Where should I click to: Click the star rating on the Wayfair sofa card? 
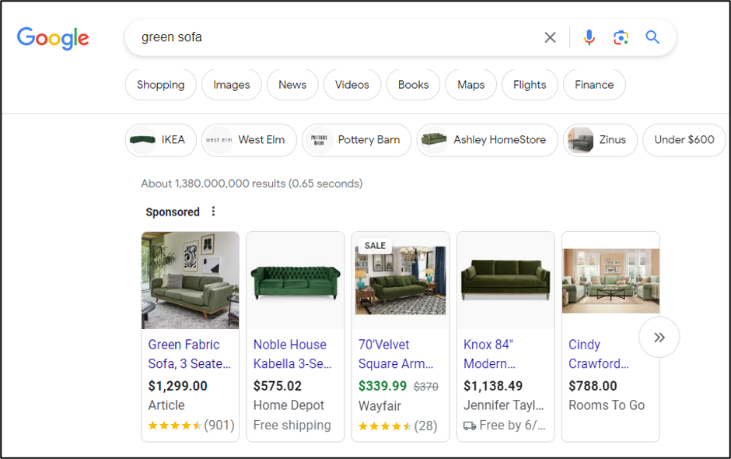pyautogui.click(x=385, y=426)
